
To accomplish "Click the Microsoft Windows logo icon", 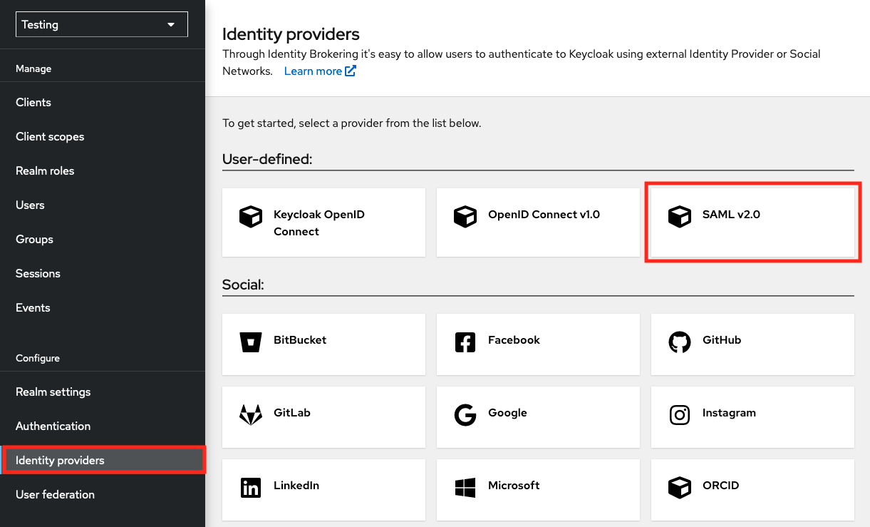I will pyautogui.click(x=465, y=487).
